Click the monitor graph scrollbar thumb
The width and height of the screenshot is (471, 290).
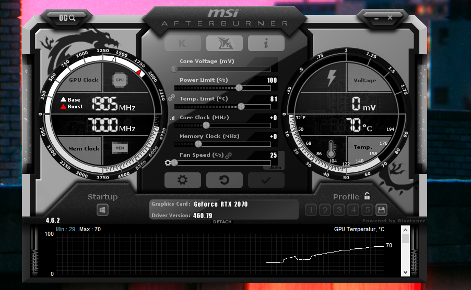(x=406, y=239)
